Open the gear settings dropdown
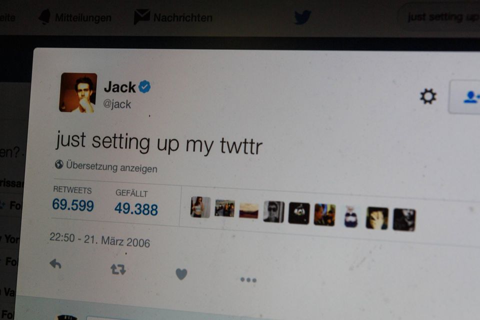Viewport: 480px width, 320px height. click(427, 96)
